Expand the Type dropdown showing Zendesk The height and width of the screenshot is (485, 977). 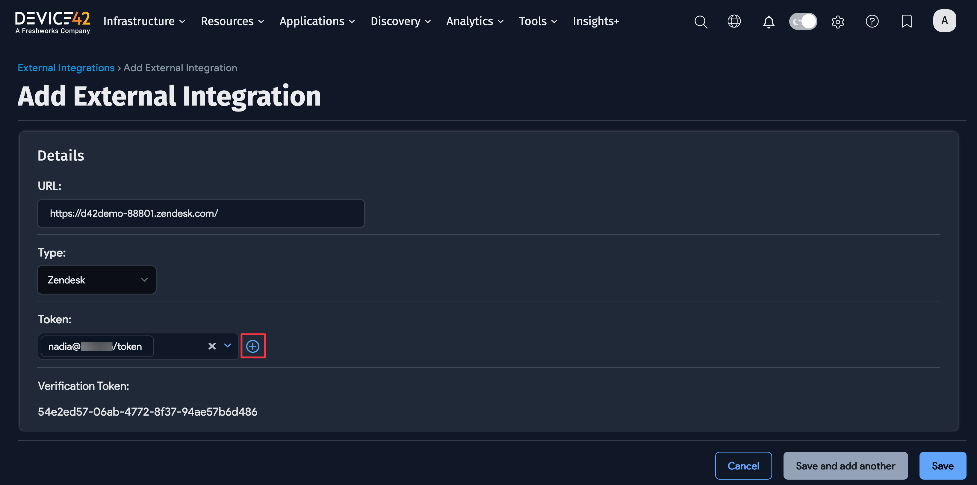point(97,280)
